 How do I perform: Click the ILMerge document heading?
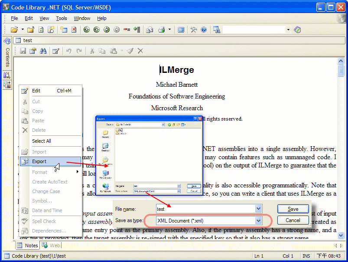[x=177, y=70]
